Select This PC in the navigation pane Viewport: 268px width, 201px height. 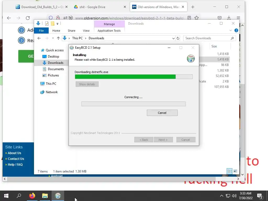point(48,84)
